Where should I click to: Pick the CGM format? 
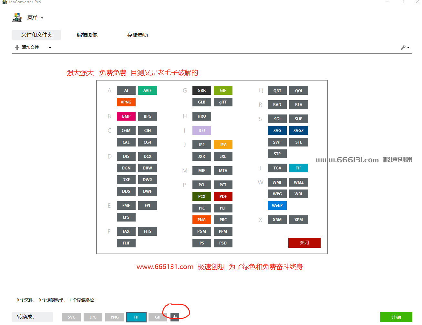[126, 131]
